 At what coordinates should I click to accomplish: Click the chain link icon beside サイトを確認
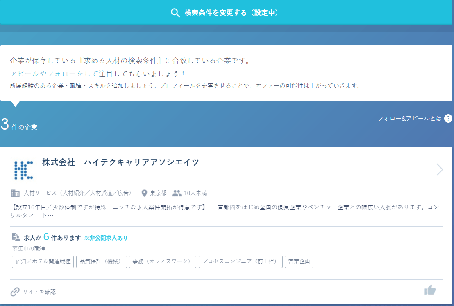(15, 292)
